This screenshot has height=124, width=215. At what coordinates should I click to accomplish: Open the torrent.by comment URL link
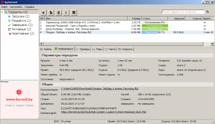pyautogui.click(x=103, y=112)
